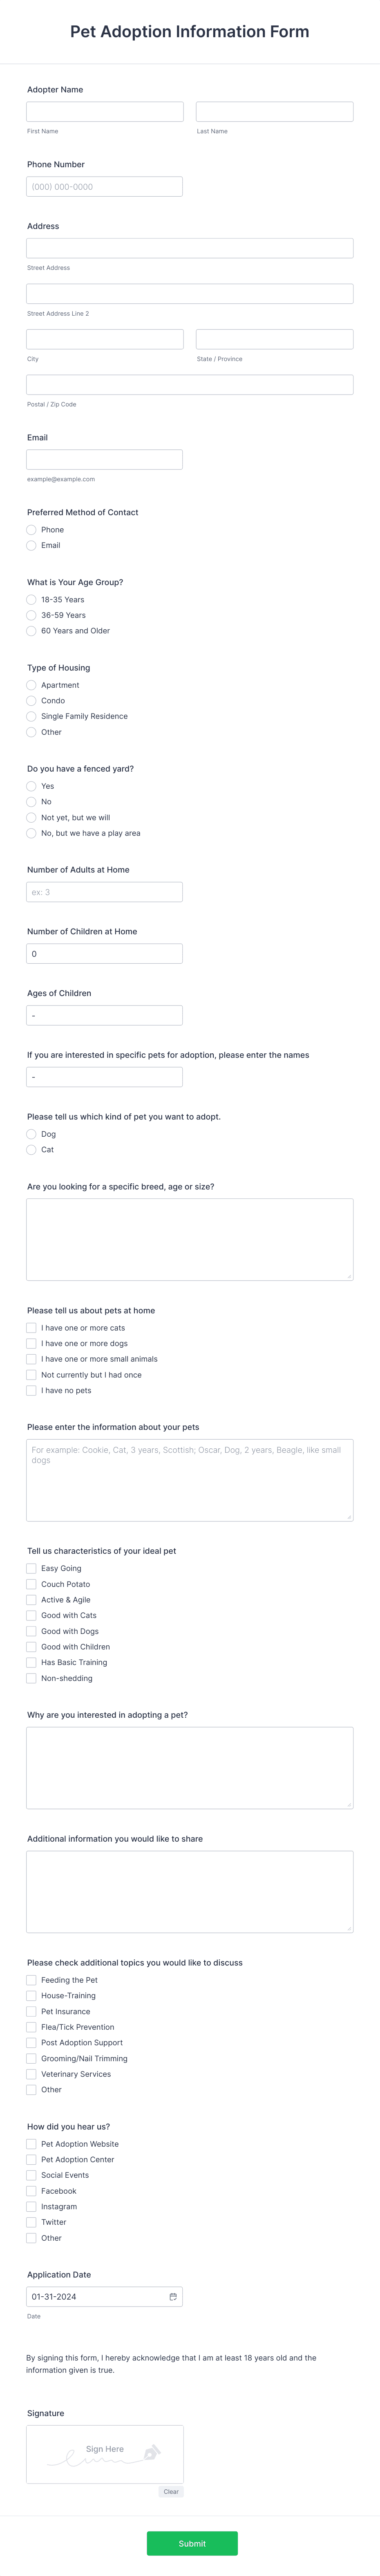Click the Postal / Zip Code field
The height and width of the screenshot is (2576, 380).
pyautogui.click(x=190, y=385)
